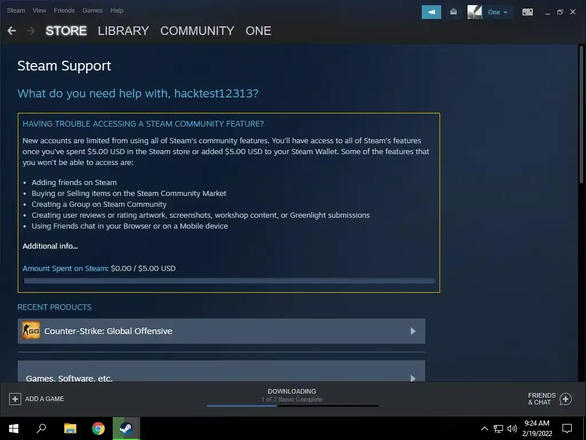Click '1 of 2 Items Complete' text

click(x=292, y=399)
